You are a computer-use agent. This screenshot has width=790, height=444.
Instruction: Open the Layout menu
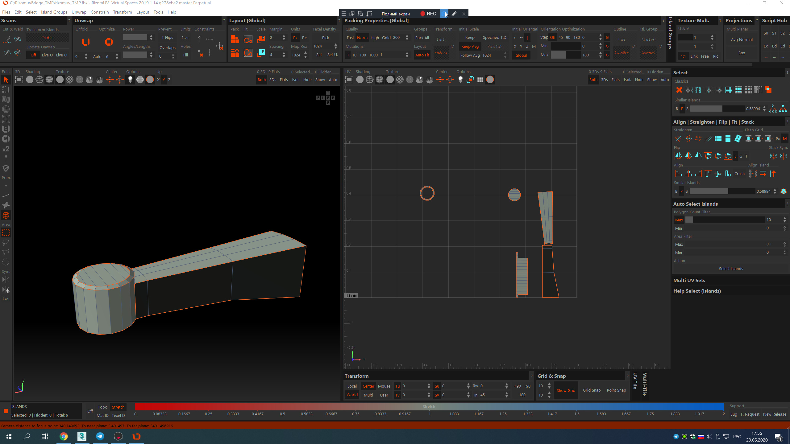click(x=143, y=12)
